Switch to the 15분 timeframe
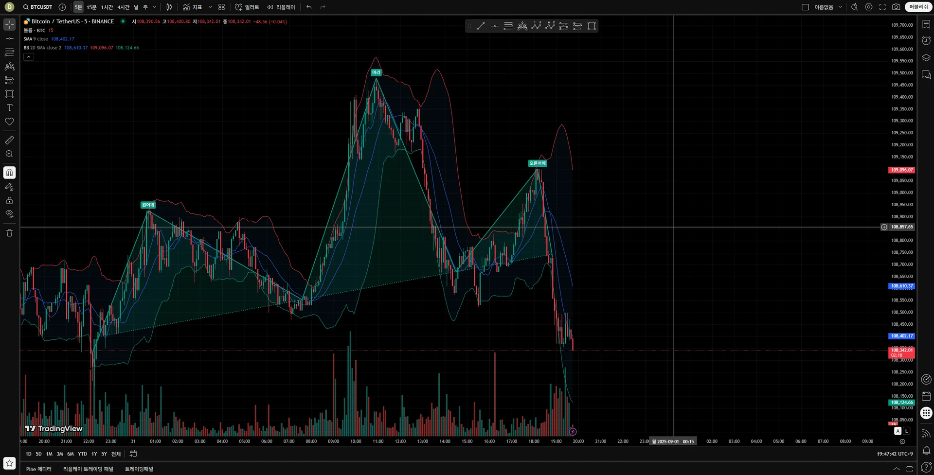934x475 pixels. point(91,7)
